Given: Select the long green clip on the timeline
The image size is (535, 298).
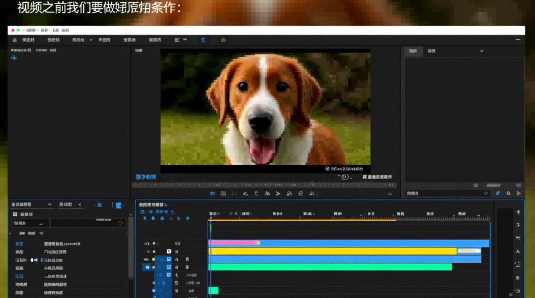Looking at the screenshot, I should (x=330, y=267).
